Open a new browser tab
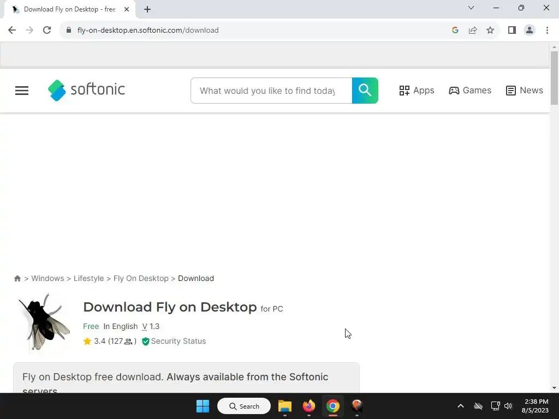This screenshot has height=419, width=559. [147, 9]
